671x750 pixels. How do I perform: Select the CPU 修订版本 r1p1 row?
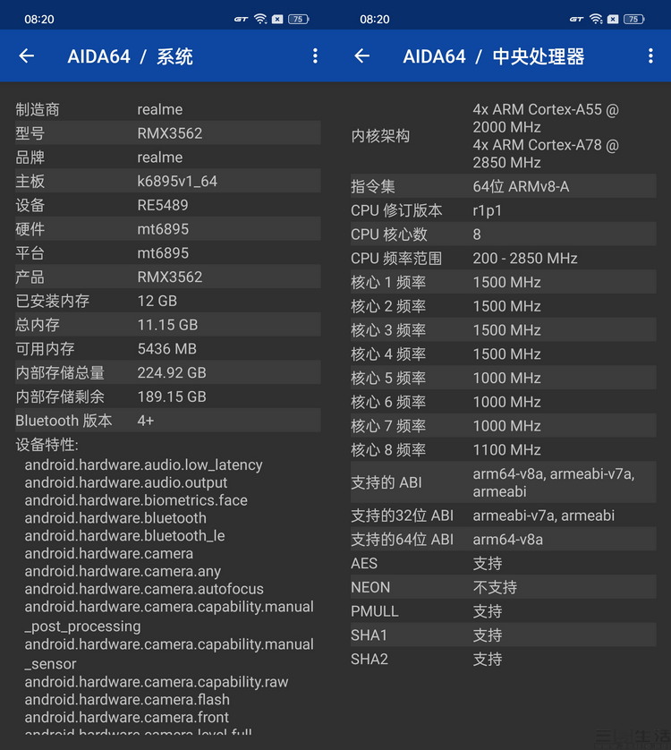click(503, 210)
